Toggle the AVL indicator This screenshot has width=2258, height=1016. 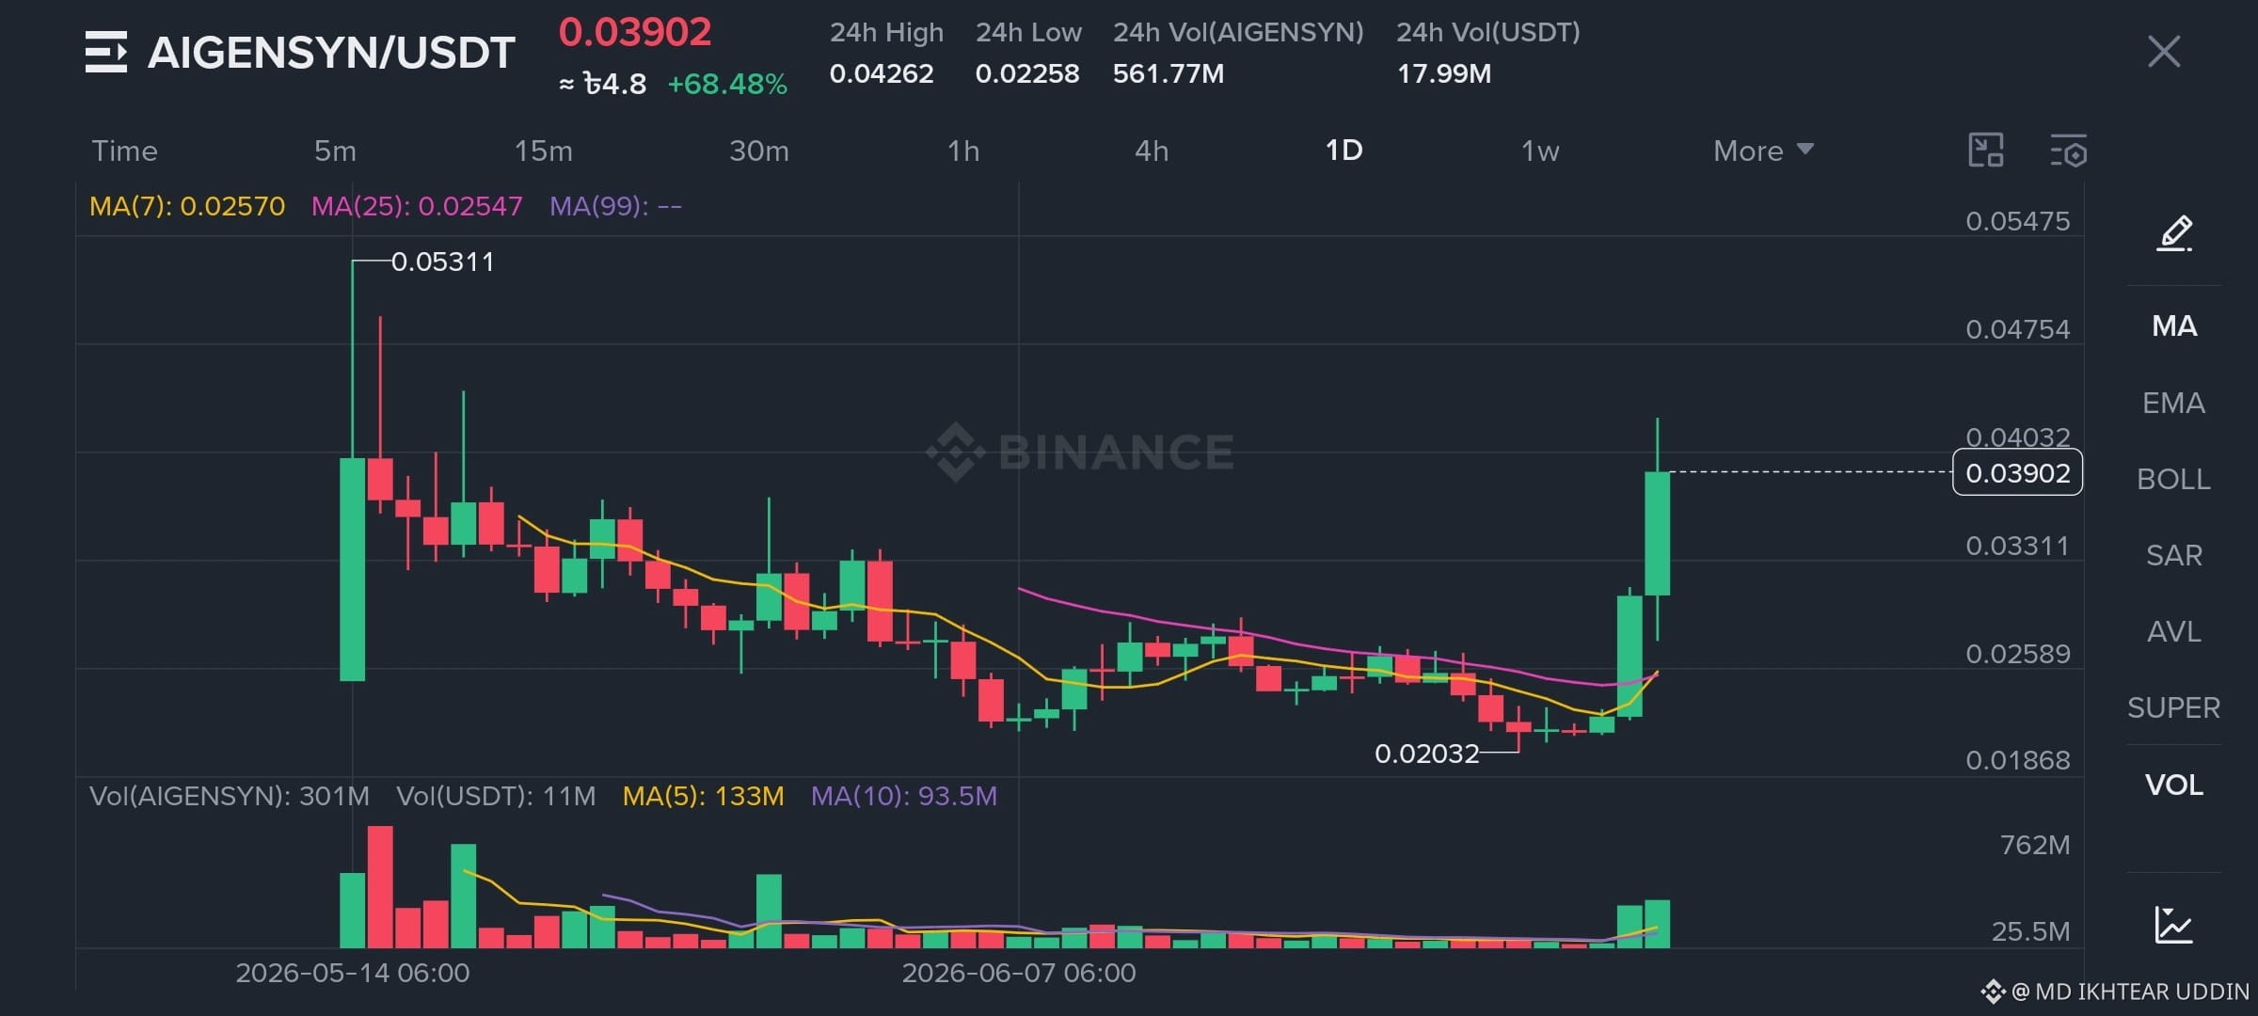2174,631
